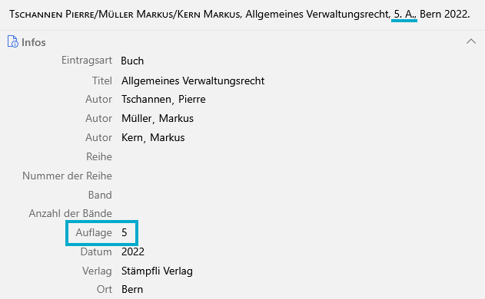Edit the Ort value Bern
Screen dimensions: 485x299
tap(132, 290)
